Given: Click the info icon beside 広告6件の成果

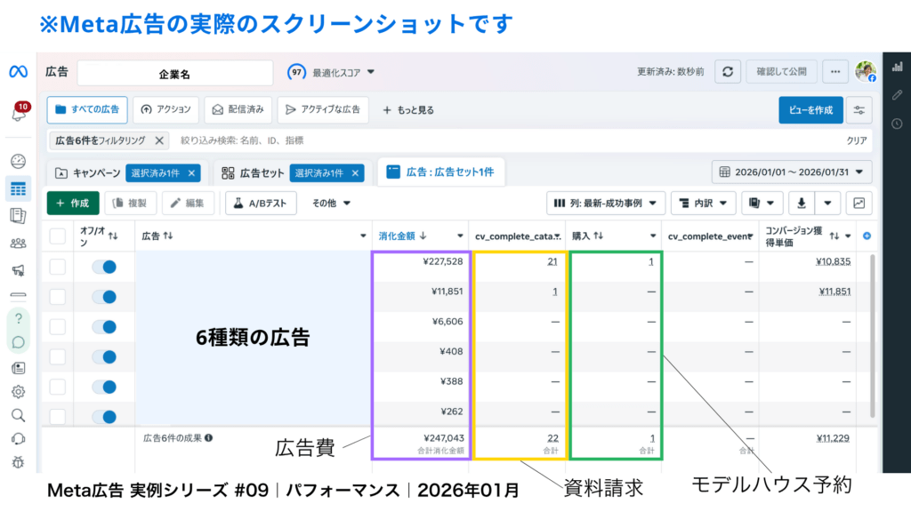Looking at the screenshot, I should pyautogui.click(x=208, y=438).
